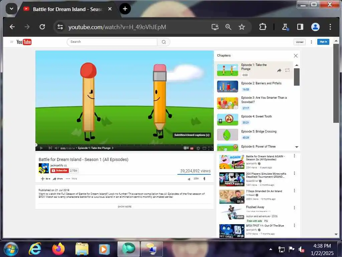Close the Battle for Dream Island tab
Viewport: 342px width, 257px height.
pyautogui.click(x=110, y=9)
